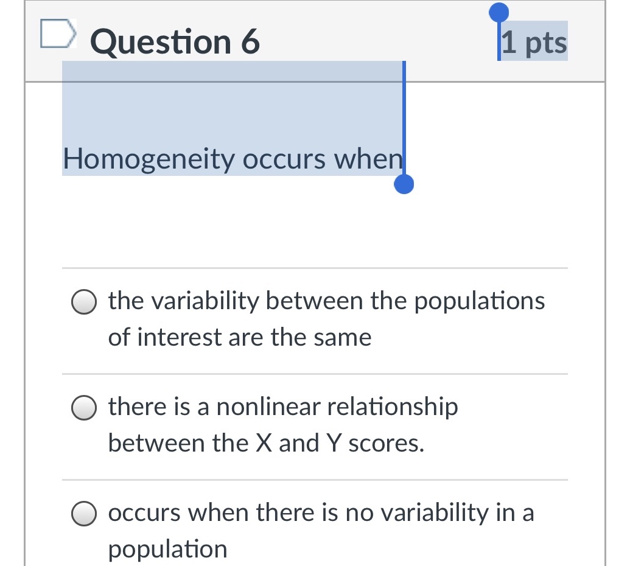Choose the third answer's radio circle
This screenshot has width=630, height=566.
(x=84, y=513)
